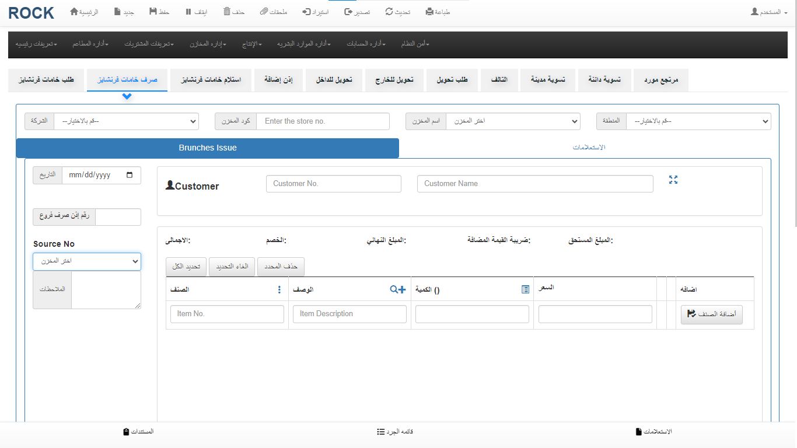Viewport: 797px width, 448px height.
Task: Expand the store name (اسم المخزن) dropdown
Action: [513, 121]
